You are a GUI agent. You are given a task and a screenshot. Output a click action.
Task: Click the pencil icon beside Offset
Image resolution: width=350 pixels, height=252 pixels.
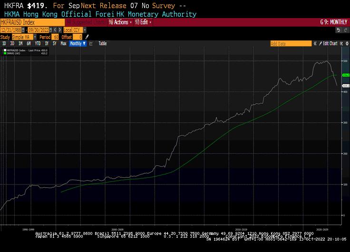87,37
